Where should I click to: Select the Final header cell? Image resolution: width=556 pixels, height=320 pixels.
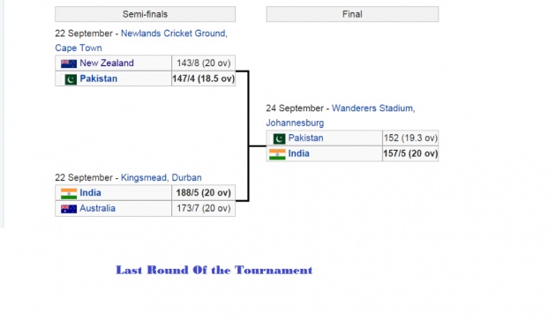(352, 14)
